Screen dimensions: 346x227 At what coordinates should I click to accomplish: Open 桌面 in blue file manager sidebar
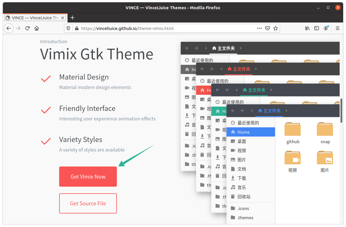point(251,141)
